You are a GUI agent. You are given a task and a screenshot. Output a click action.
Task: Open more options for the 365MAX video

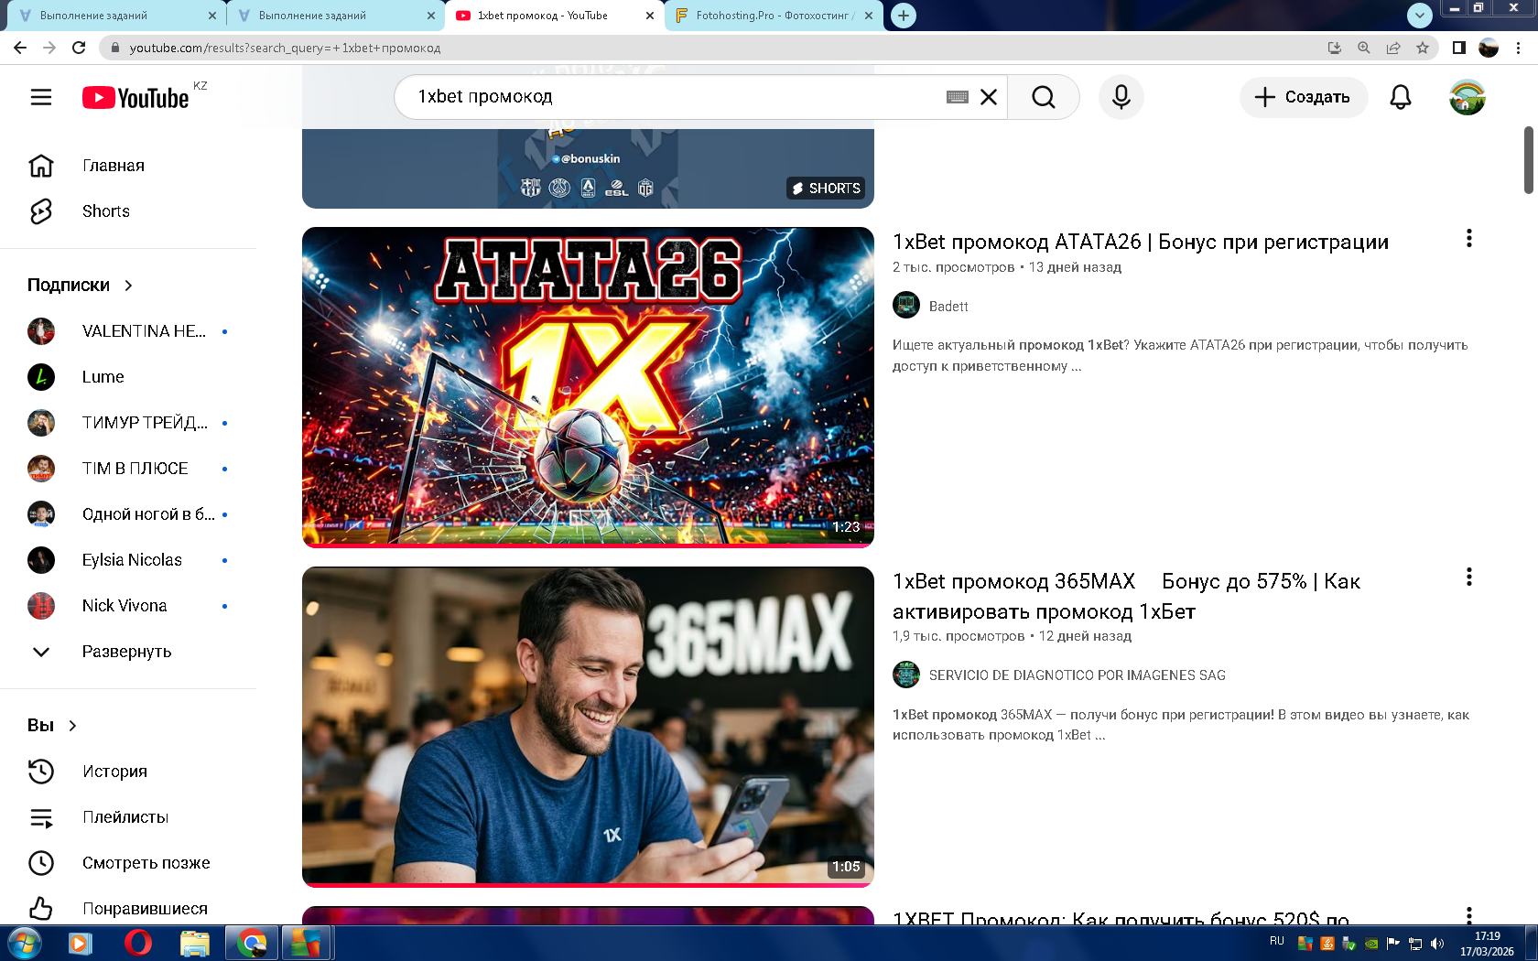pyautogui.click(x=1469, y=577)
